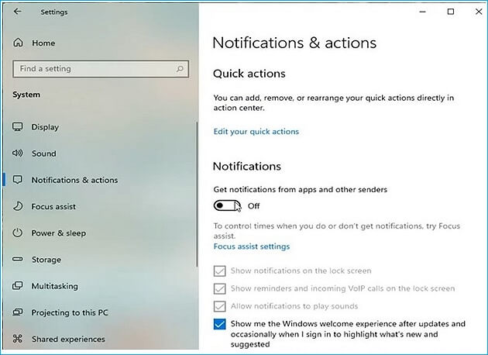Click the back arrow in Settings
The height and width of the screenshot is (355, 488).
point(17,12)
